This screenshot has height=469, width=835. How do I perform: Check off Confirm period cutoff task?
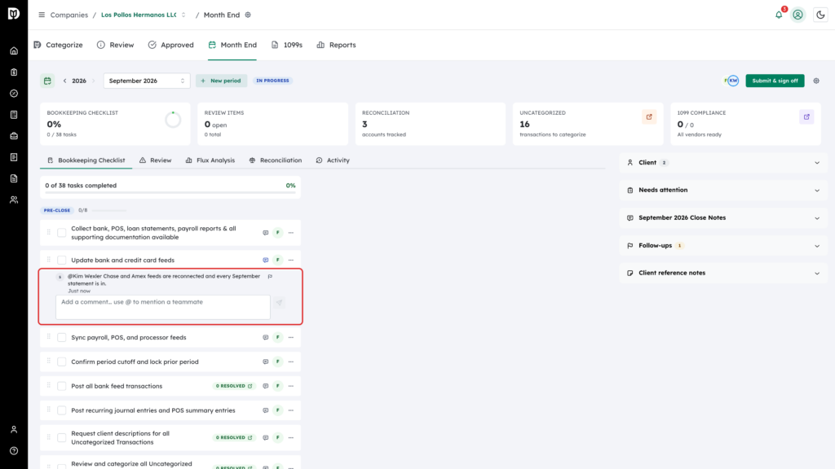coord(62,362)
